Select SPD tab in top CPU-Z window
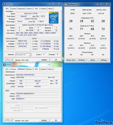The image size is (113, 125). (x=36, y=9)
